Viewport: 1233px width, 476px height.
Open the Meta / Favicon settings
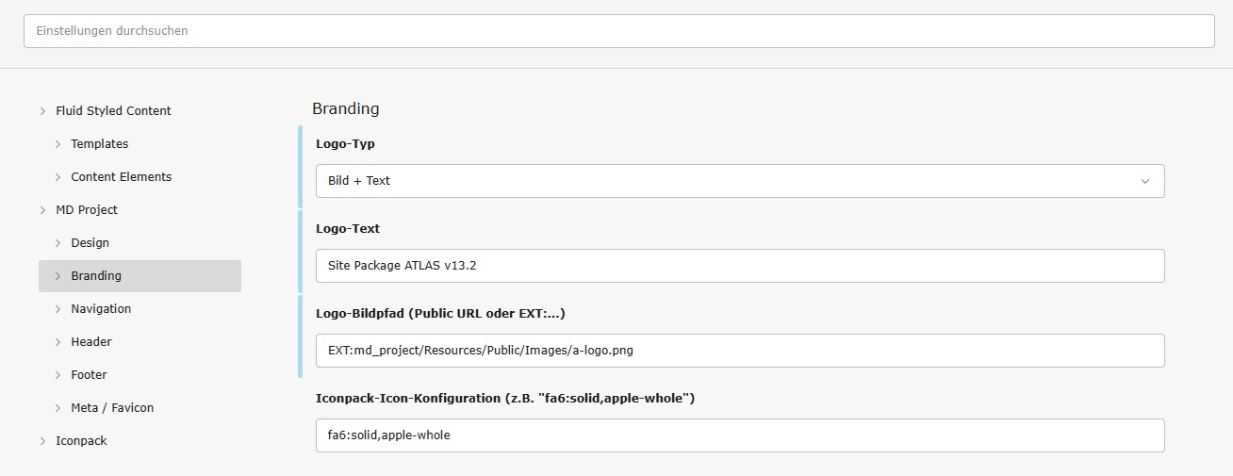point(111,408)
